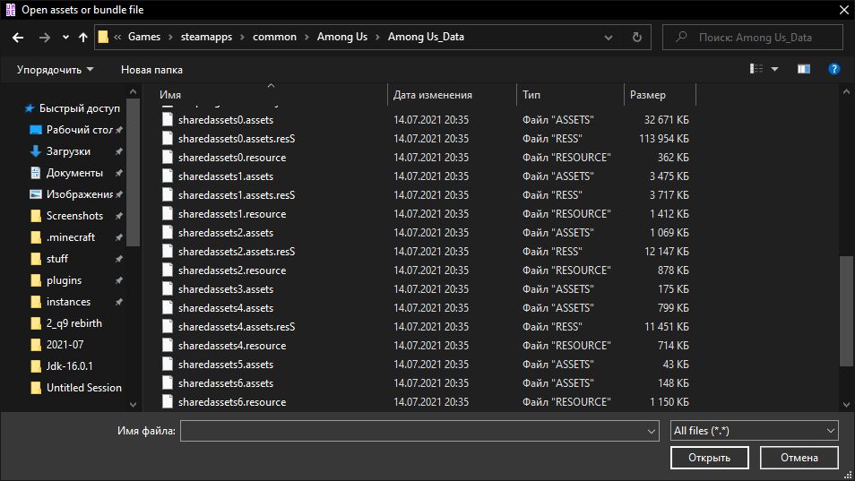Click Новая папка in the toolbar
855x481 pixels.
(x=151, y=69)
